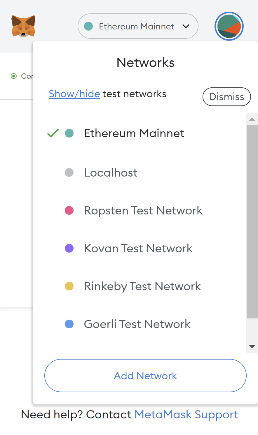The width and height of the screenshot is (258, 435).
Task: Click the MetaMask fox logo
Action: (23, 26)
